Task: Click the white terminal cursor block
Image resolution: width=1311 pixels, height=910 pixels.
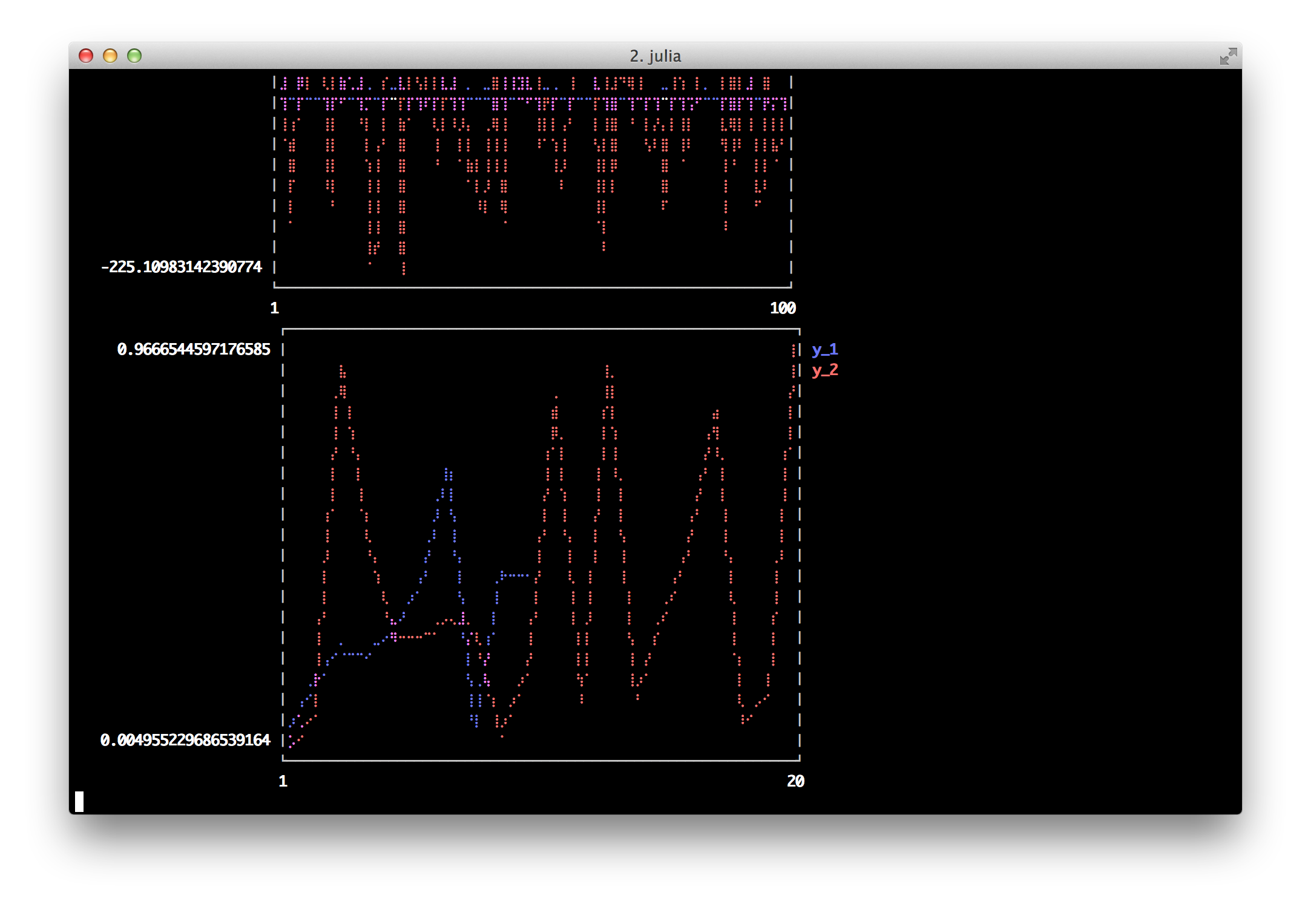Action: tap(79, 801)
